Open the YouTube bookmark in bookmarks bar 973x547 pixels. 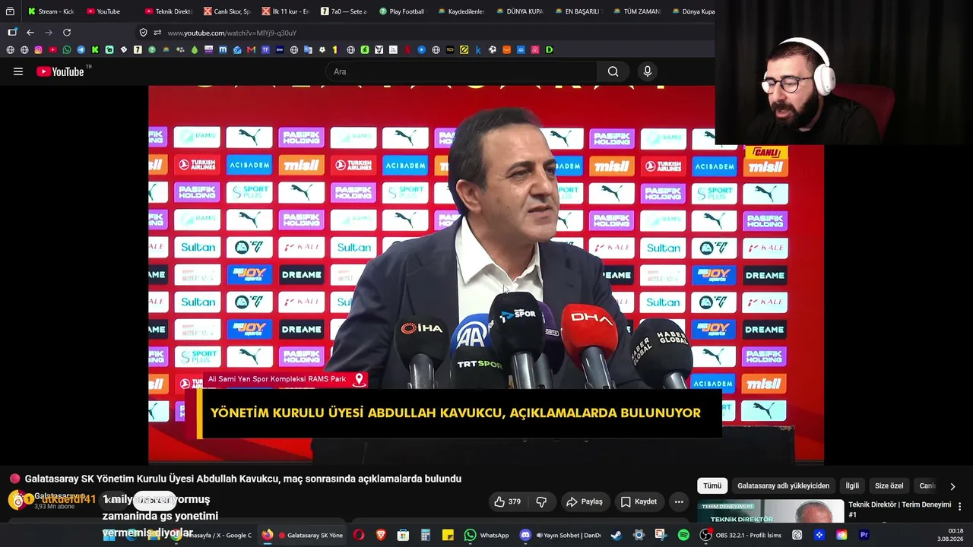[52, 50]
